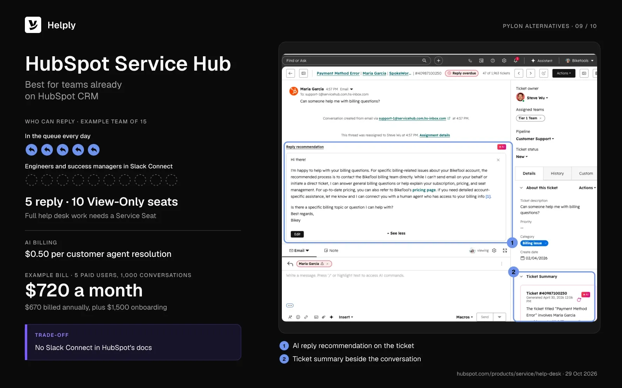Collapse the Ticket Summary section

(521, 277)
